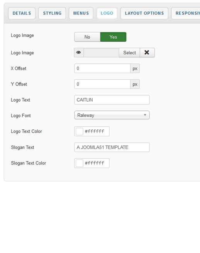Click the Slogan Text input field
Viewport: 200px width, 253px height.
tap(112, 147)
